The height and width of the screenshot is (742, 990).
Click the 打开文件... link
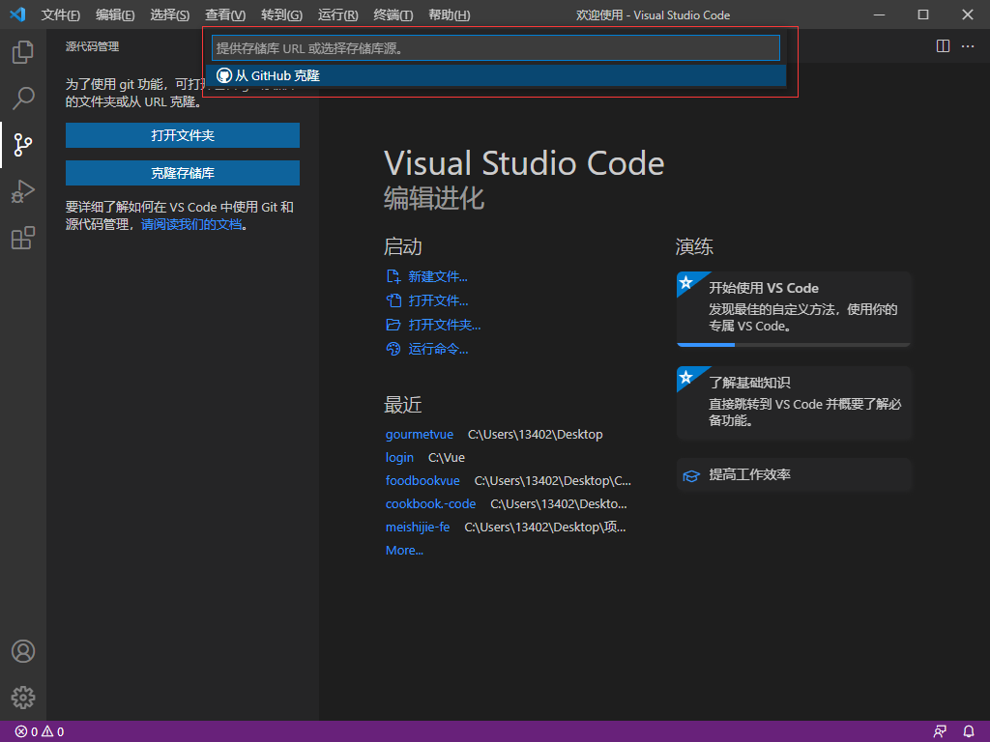click(438, 300)
